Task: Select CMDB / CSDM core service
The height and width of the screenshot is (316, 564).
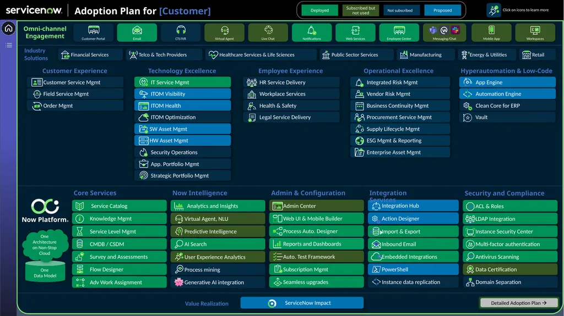Action: (x=119, y=244)
